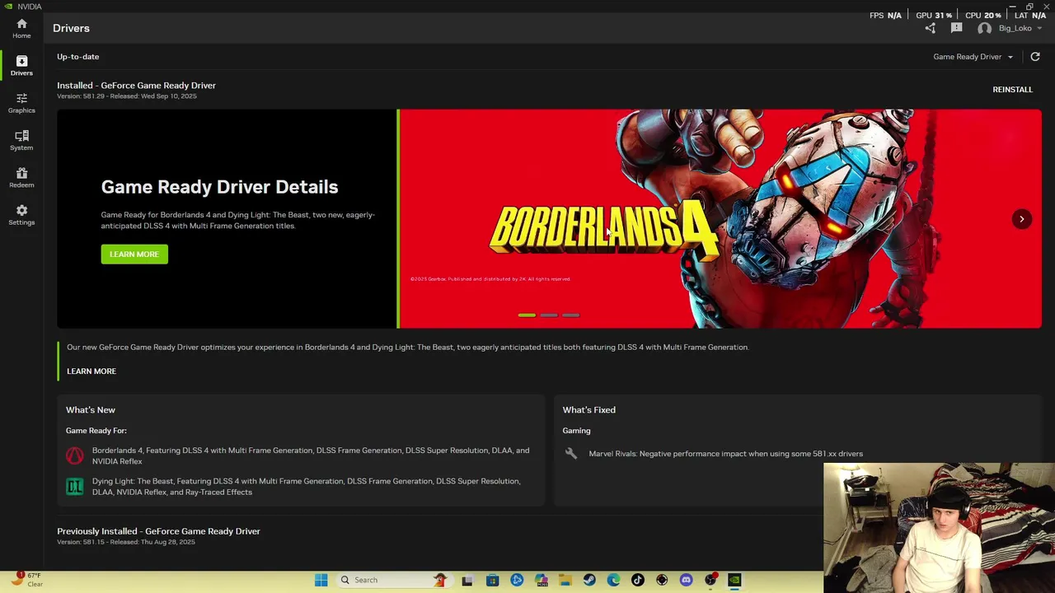Viewport: 1055px width, 593px height.
Task: Go to Home in sidebar
Action: pyautogui.click(x=21, y=28)
